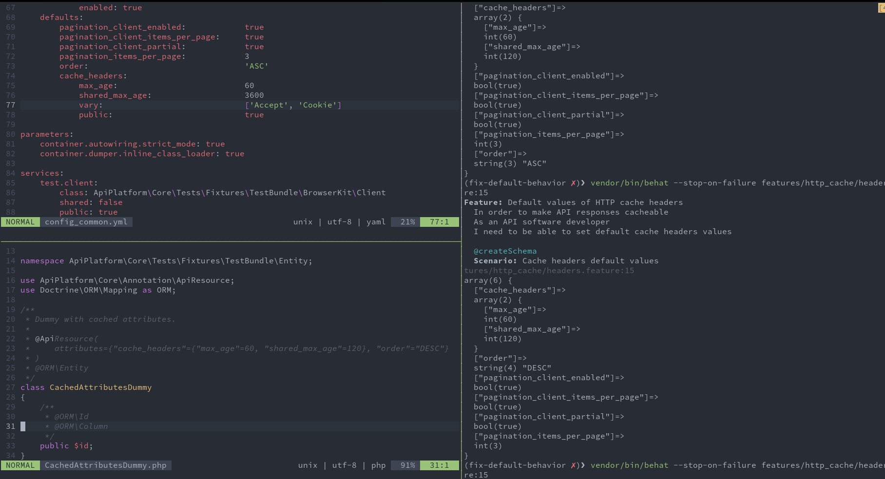Click the ['Accept', 'Cookie'] value
The height and width of the screenshot is (479, 885).
293,105
